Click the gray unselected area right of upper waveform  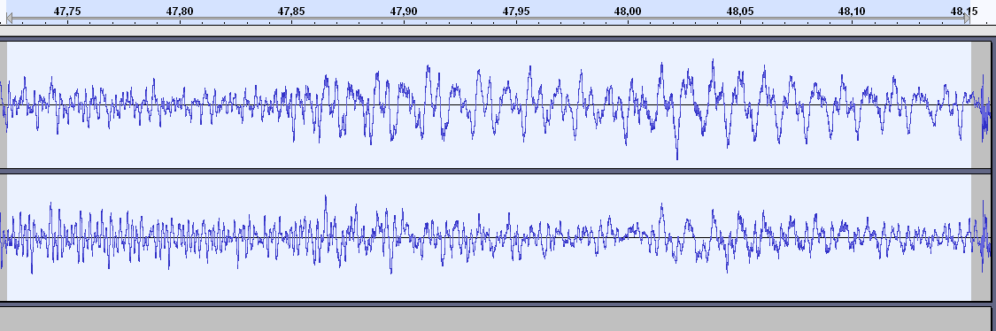(x=981, y=104)
